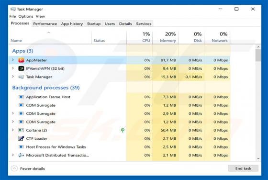Switch to the Services tab
Viewport: 268px width, 180px height.
(144, 24)
